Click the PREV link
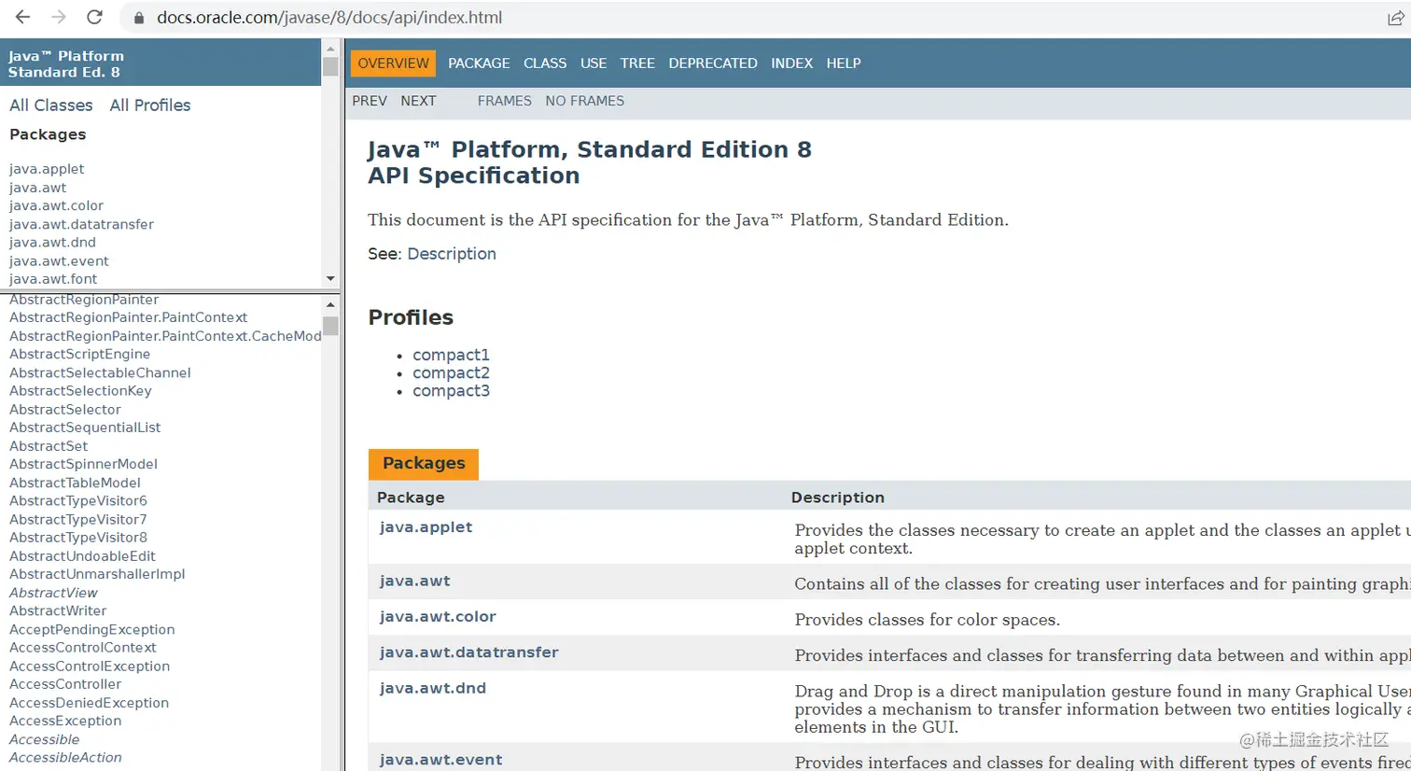The height and width of the screenshot is (771, 1411). 370,101
